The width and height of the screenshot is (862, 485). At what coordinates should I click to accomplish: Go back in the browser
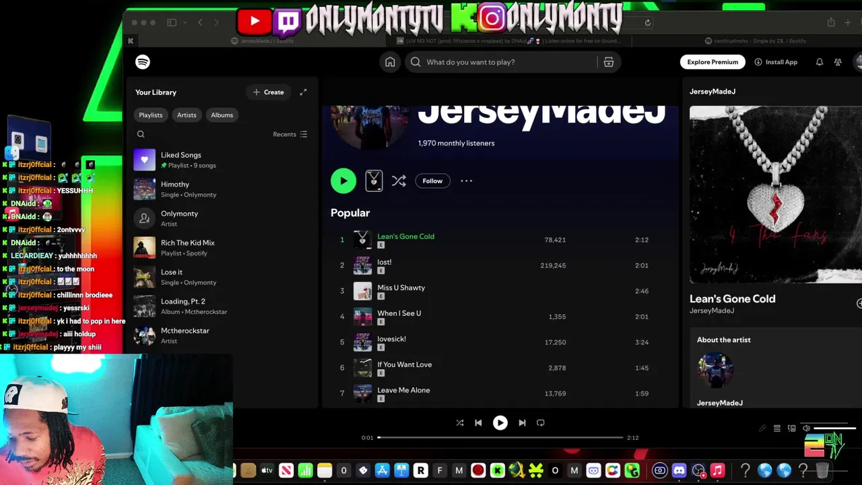[200, 23]
